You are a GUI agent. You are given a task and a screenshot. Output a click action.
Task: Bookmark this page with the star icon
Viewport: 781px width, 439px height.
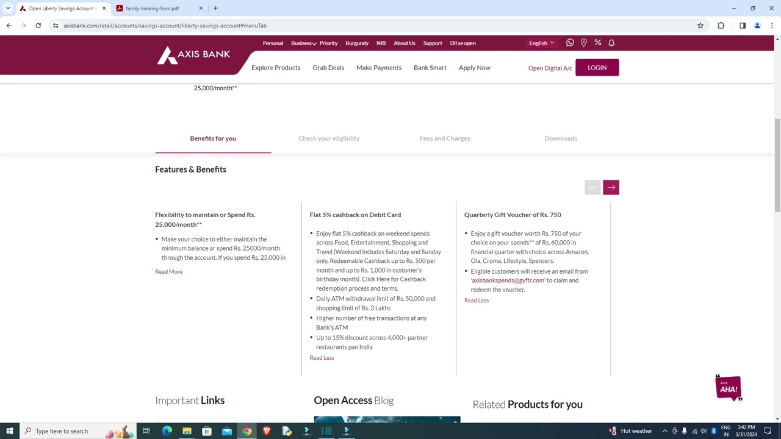(700, 26)
